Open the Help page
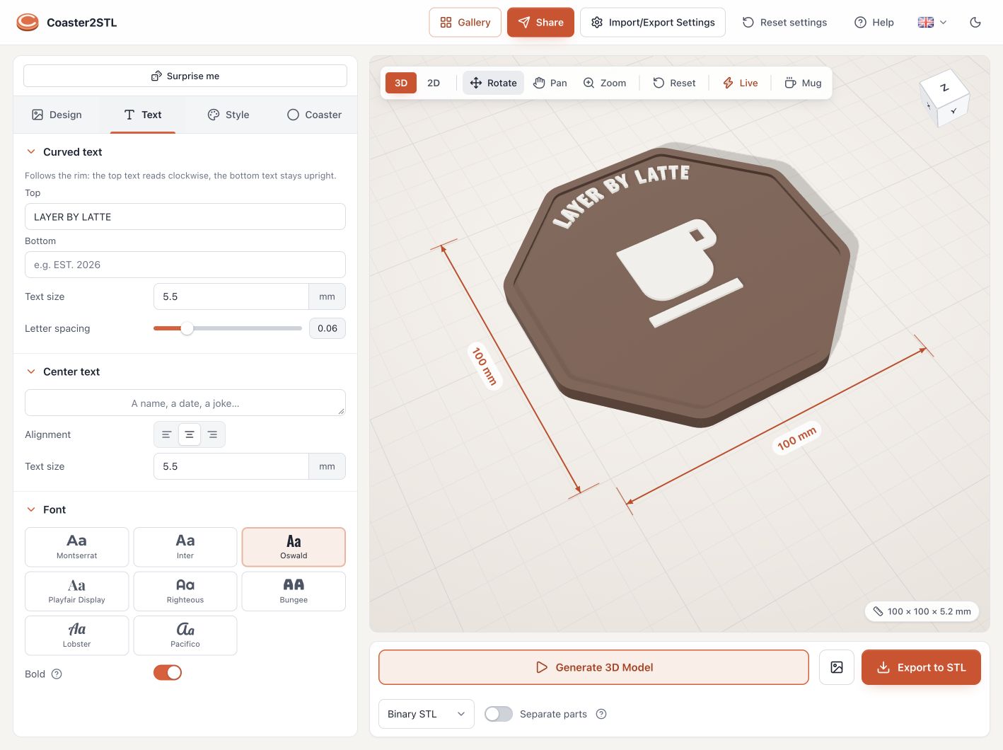 [x=874, y=23]
